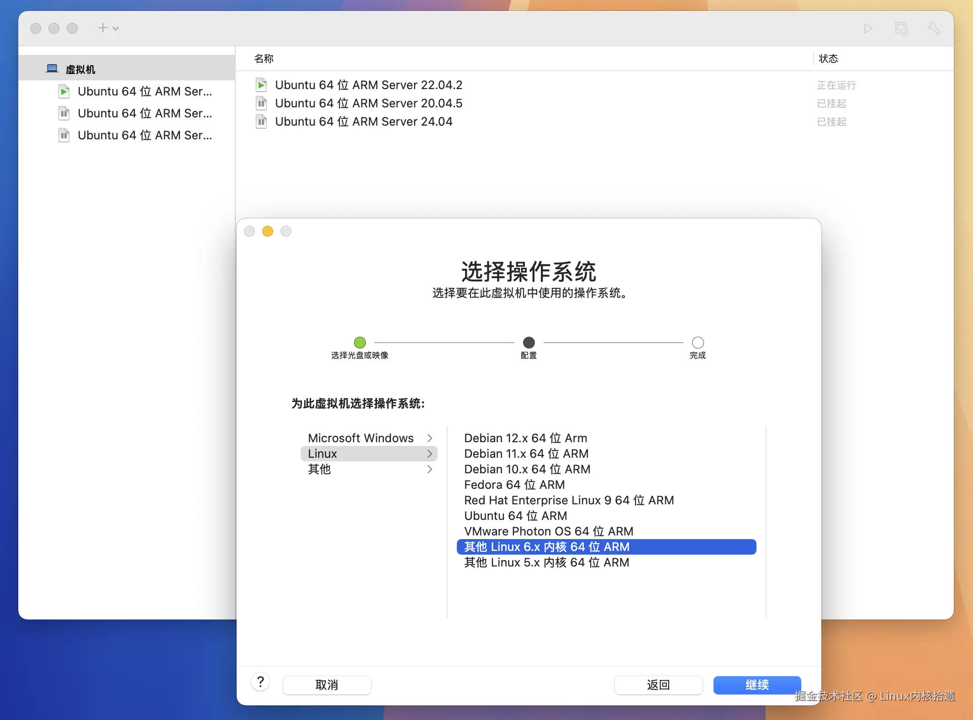Click the 虚拟机 computer icon in sidebar
Viewport: 973px width, 720px height.
(x=52, y=69)
